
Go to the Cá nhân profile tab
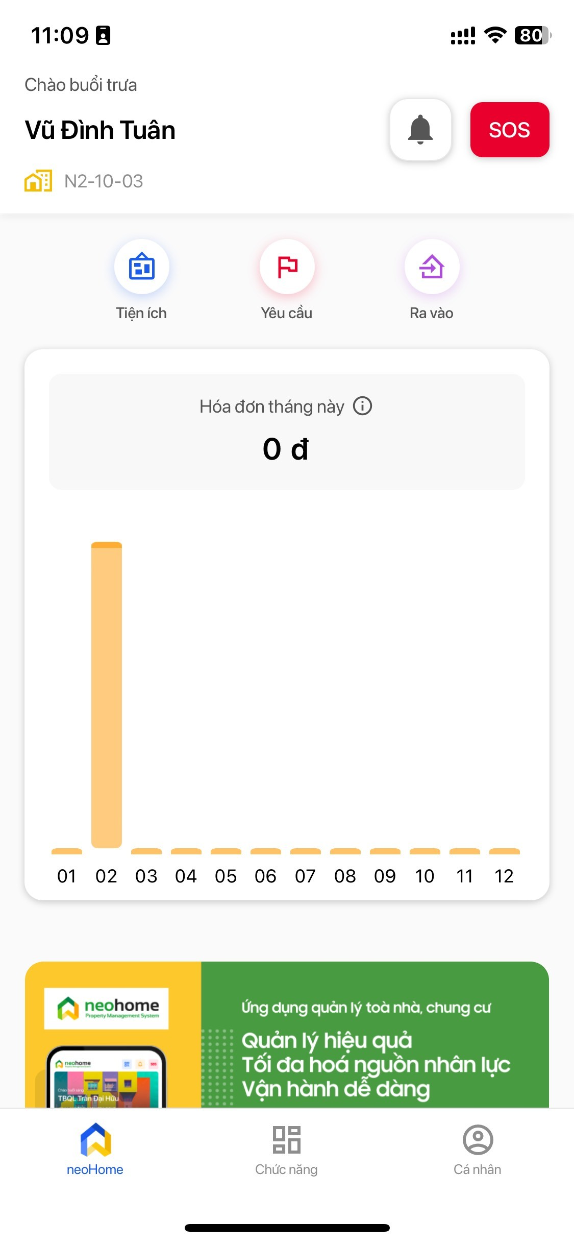[x=478, y=1147]
